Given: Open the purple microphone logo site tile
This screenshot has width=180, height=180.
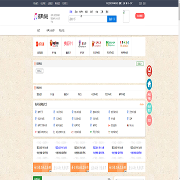Looking at the screenshot, I should pyautogui.click(x=82, y=46).
